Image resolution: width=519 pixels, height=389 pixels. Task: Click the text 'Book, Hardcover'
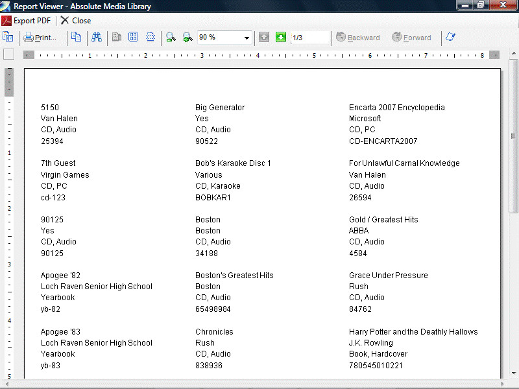point(378,354)
